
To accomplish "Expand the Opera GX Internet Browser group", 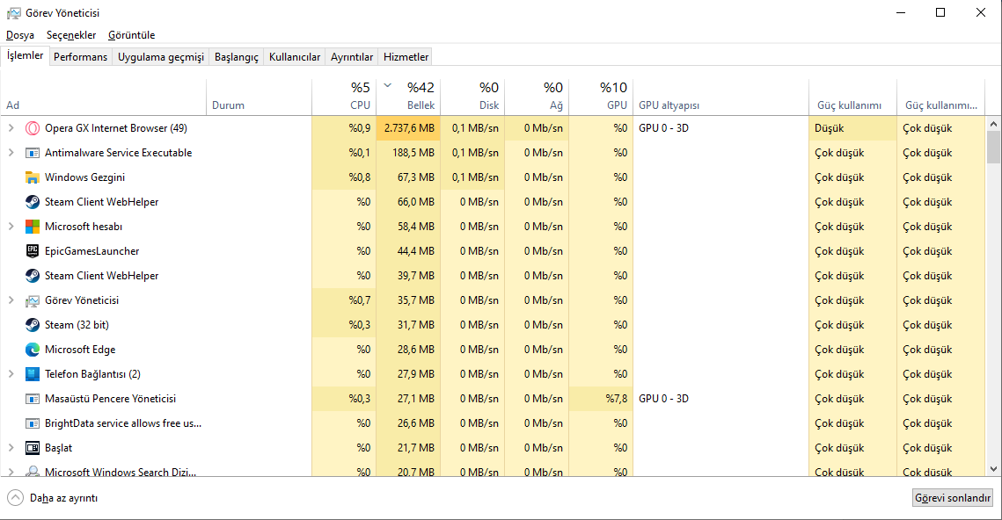I will pyautogui.click(x=11, y=128).
